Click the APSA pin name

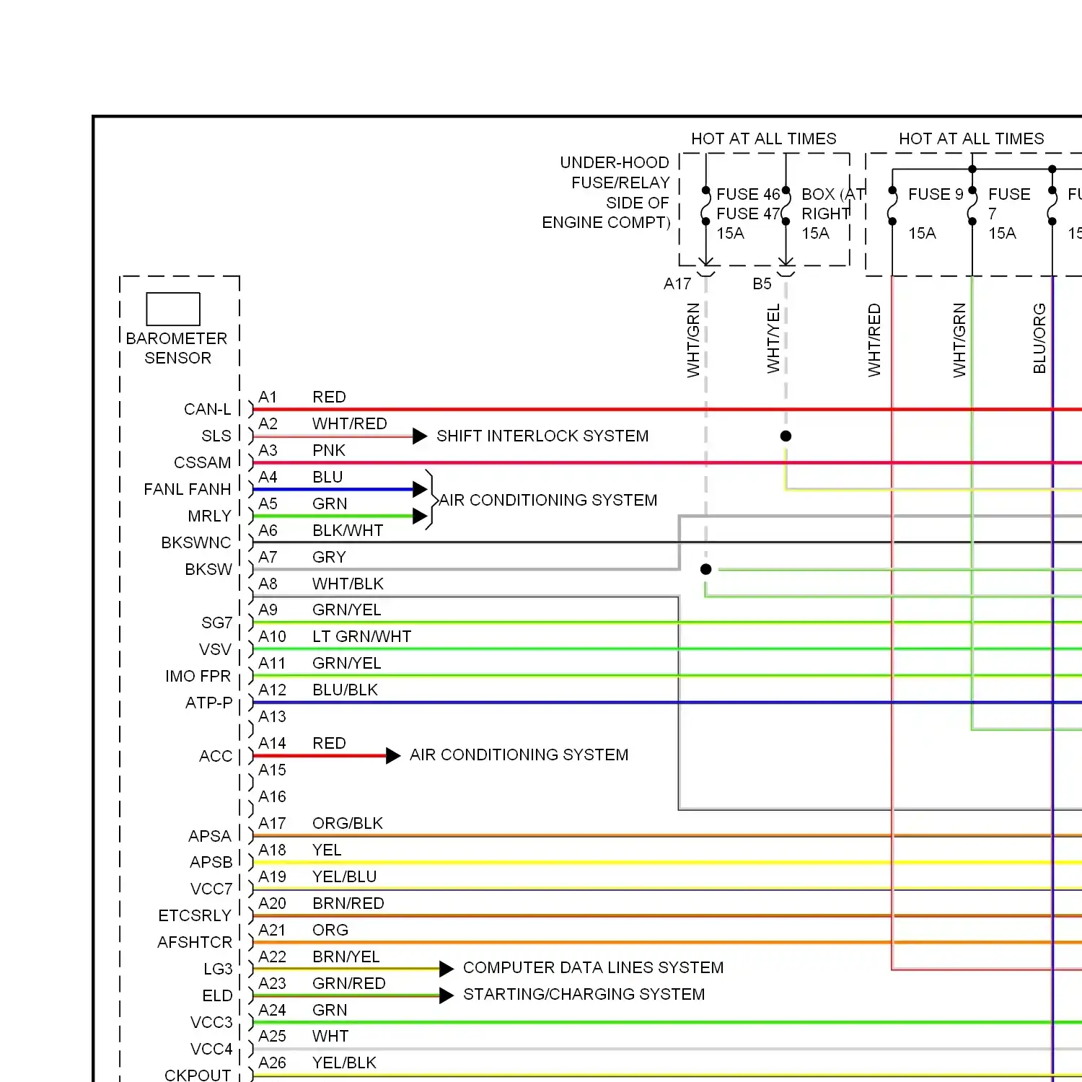point(210,836)
